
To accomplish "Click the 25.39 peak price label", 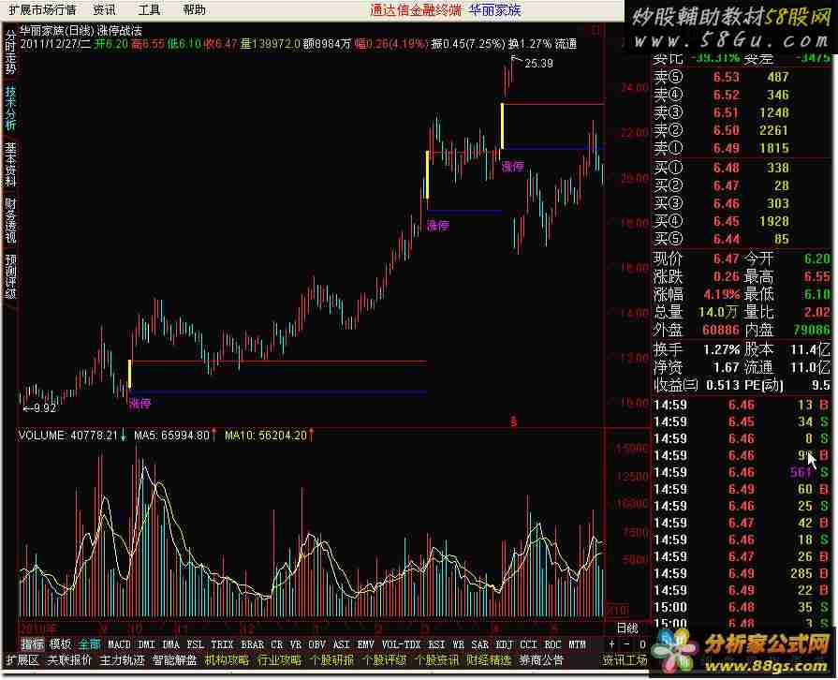I will (x=538, y=64).
